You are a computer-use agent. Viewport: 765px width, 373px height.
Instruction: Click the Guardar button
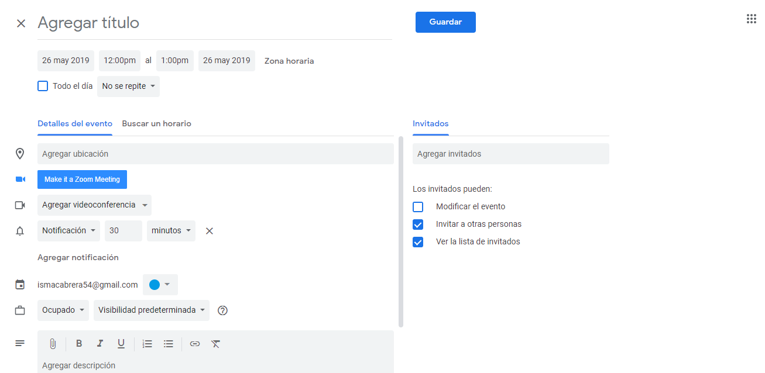click(445, 22)
